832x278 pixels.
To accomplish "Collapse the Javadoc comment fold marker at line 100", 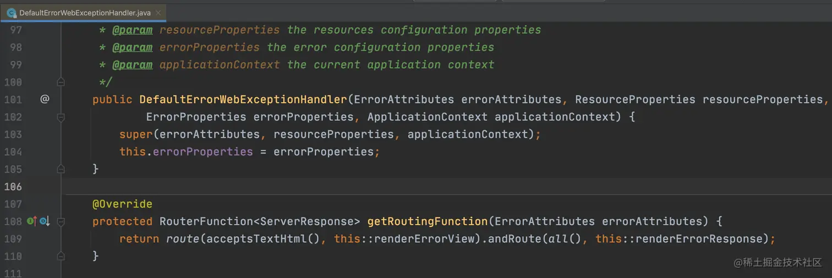I will (61, 82).
